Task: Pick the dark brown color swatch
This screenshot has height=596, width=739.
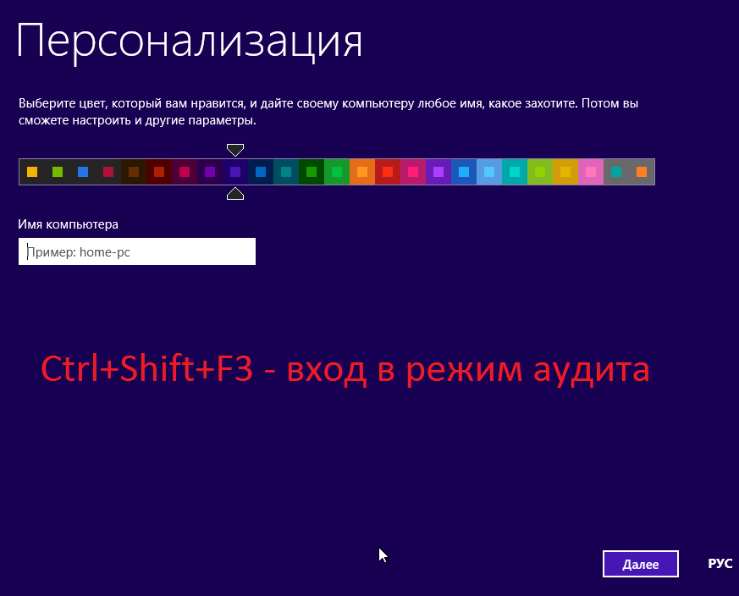Action: [x=132, y=171]
